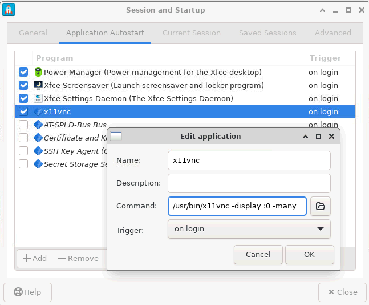This screenshot has width=369, height=305.
Task: Click the x11vnc entry icon
Action: tap(38, 112)
